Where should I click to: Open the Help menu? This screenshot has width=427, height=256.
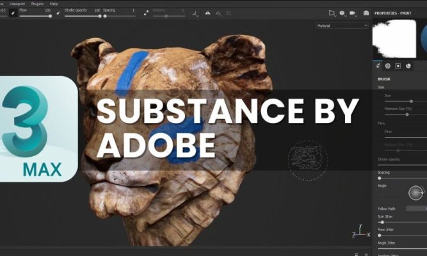pyautogui.click(x=53, y=3)
